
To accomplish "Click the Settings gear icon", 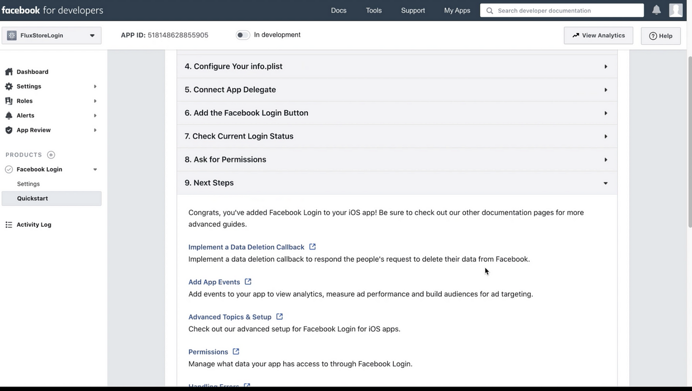I will (x=9, y=86).
